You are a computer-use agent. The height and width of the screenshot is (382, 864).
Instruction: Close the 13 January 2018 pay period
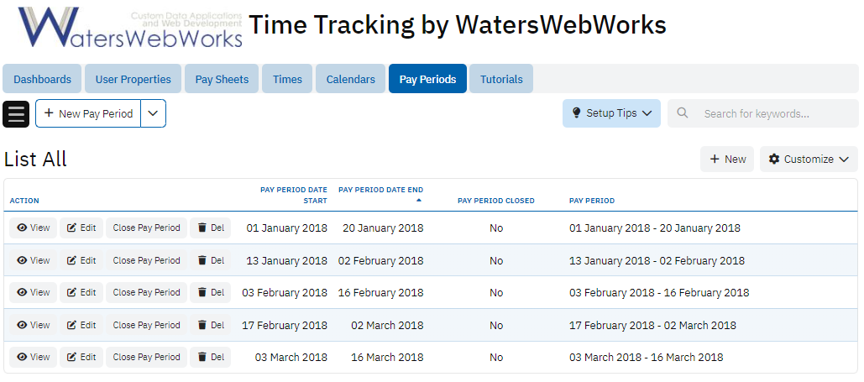pyautogui.click(x=146, y=260)
